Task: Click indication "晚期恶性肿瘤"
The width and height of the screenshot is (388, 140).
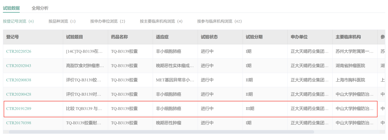Action: tap(168, 123)
